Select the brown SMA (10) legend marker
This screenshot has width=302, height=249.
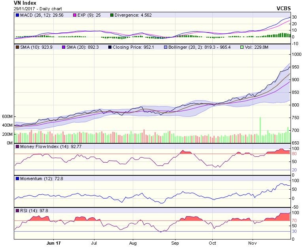[17, 47]
